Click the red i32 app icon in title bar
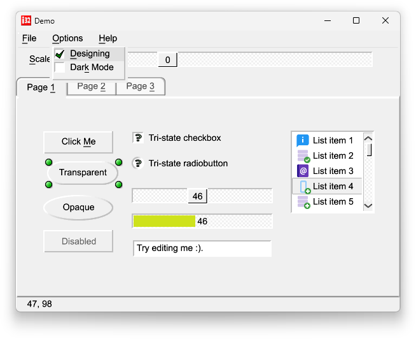Screen dimensions: 416x339 [x=26, y=20]
